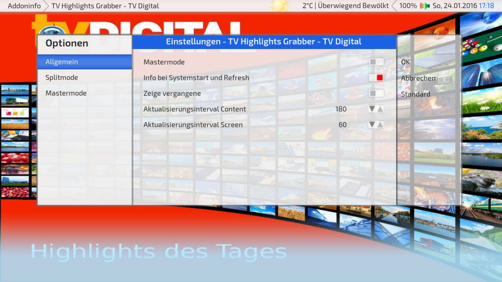
Task: Click the 17:18 clock time
Action: 486,6
